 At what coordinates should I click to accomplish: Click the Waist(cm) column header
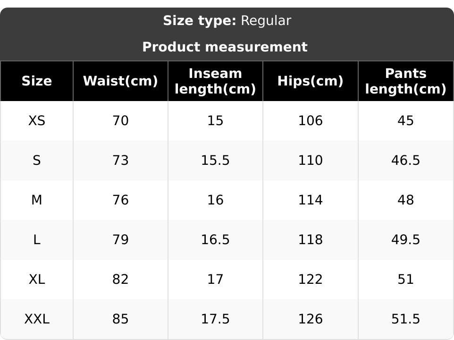[120, 81]
